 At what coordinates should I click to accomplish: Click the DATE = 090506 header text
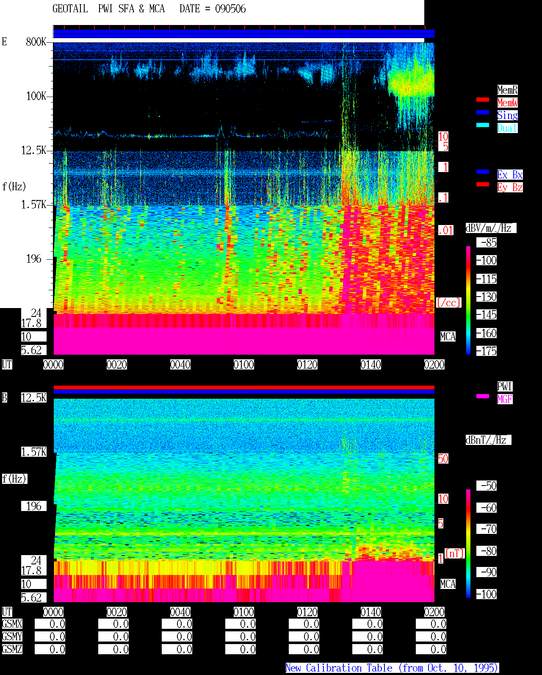tap(213, 9)
